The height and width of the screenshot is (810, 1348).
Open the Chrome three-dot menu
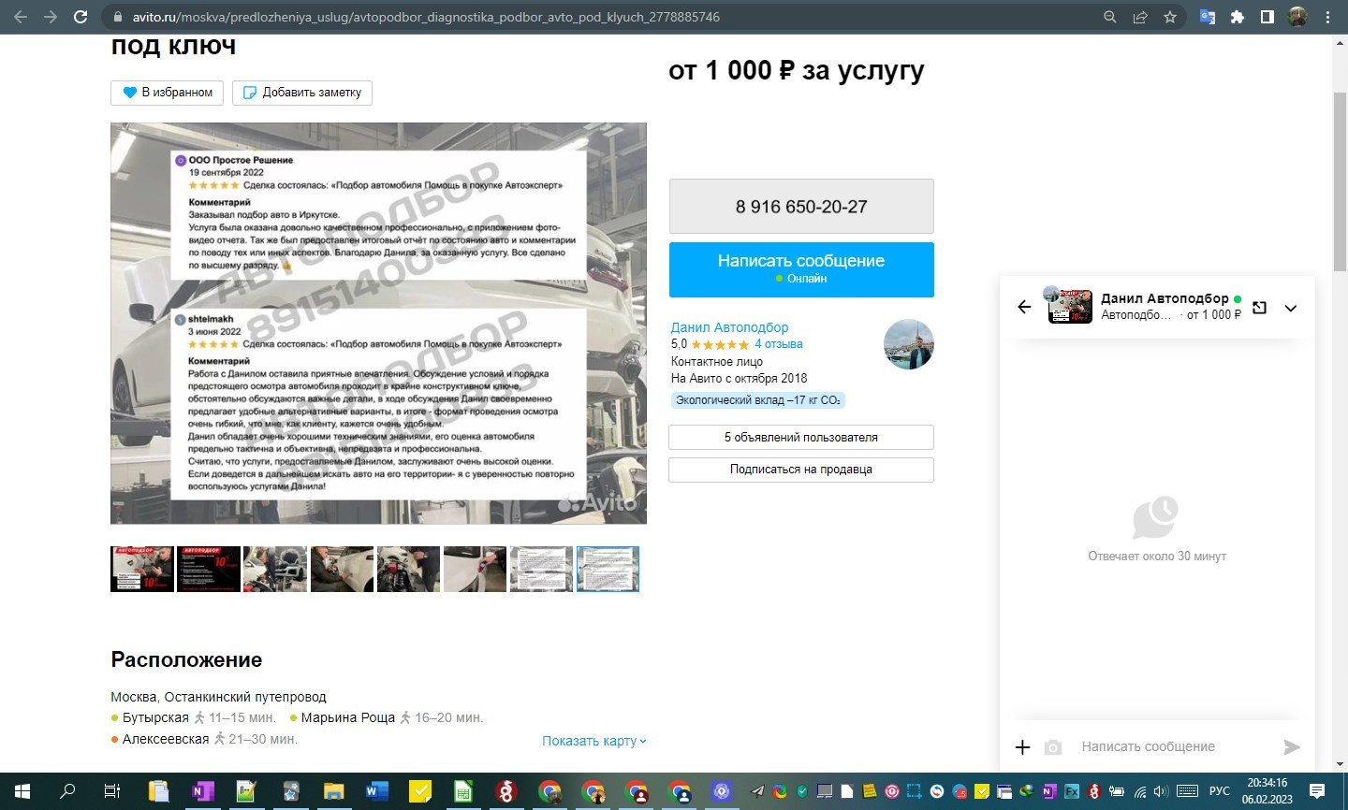[1327, 17]
